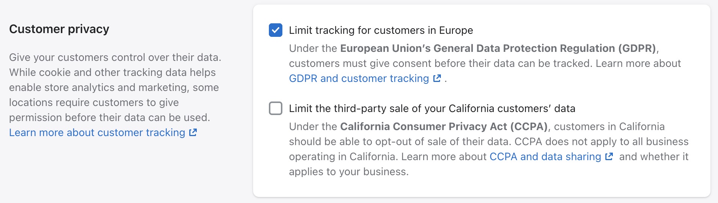This screenshot has height=203, width=718.
Task: Click the text and whether it
Action: 653,156
